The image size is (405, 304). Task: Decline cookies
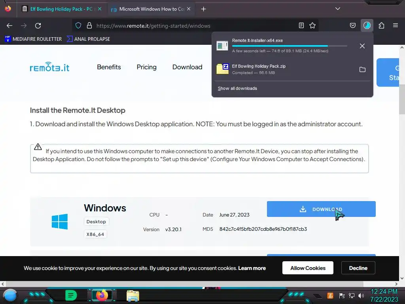(x=358, y=268)
